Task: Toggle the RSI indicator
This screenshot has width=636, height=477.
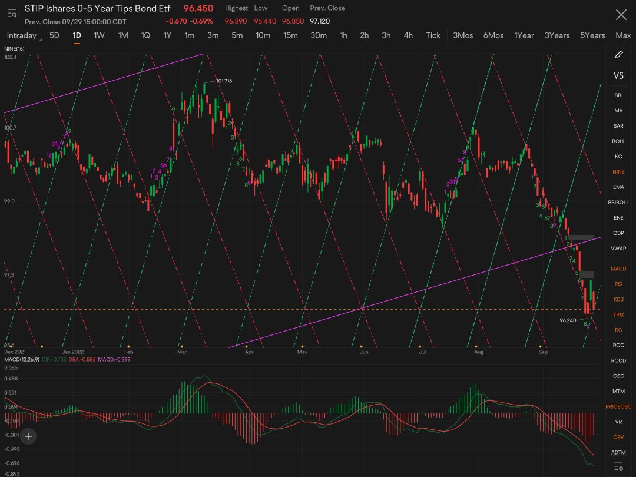Action: coord(618,284)
